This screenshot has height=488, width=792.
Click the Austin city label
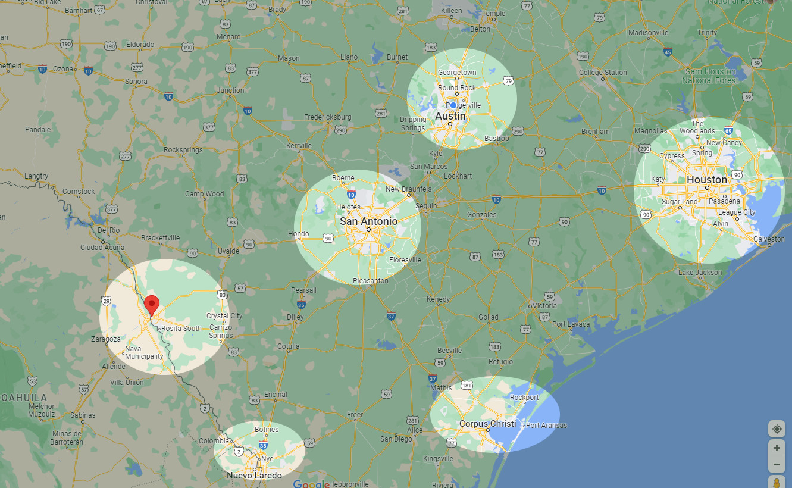(450, 117)
